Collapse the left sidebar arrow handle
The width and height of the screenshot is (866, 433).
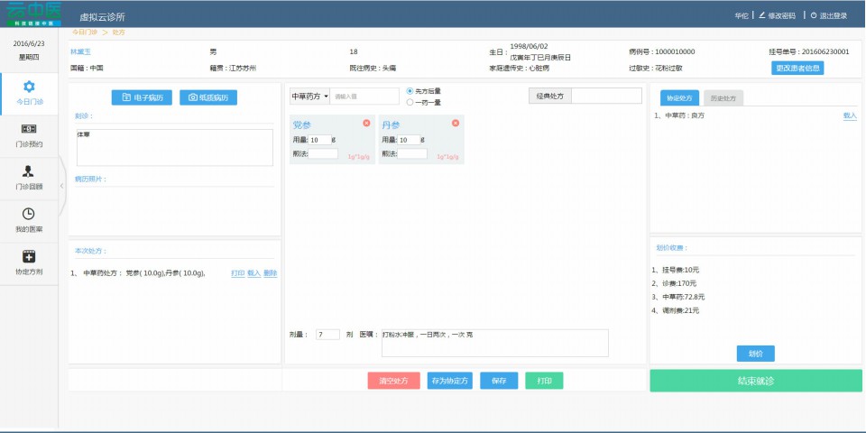pyautogui.click(x=61, y=185)
